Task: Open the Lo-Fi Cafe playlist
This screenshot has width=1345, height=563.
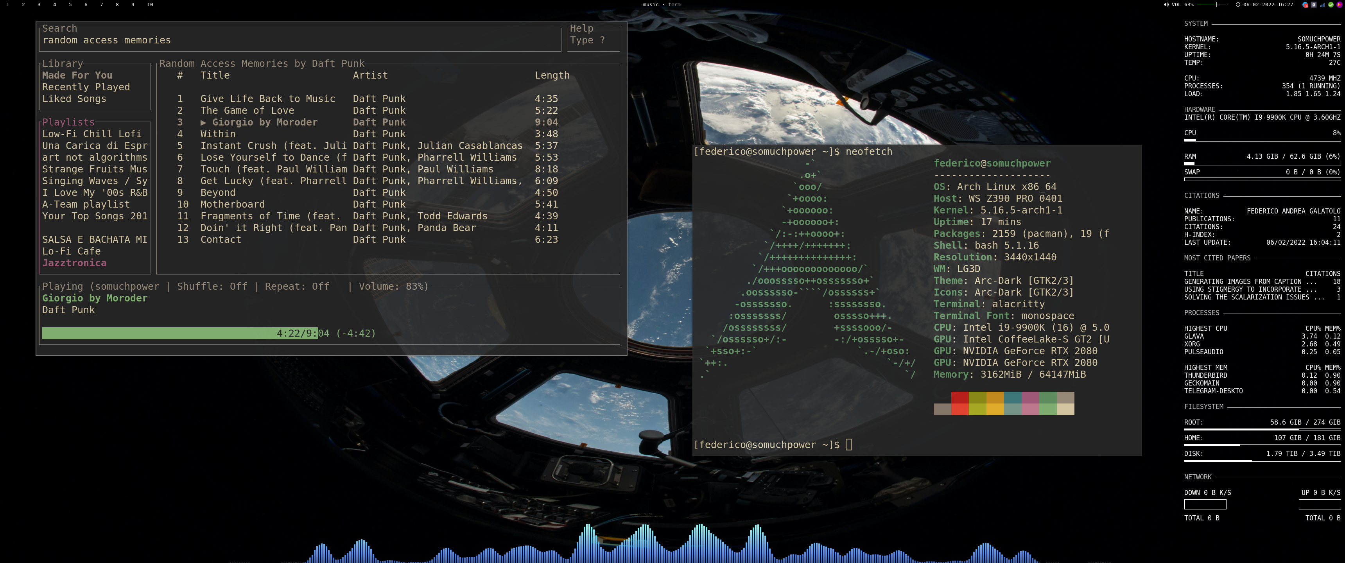Action: (72, 251)
